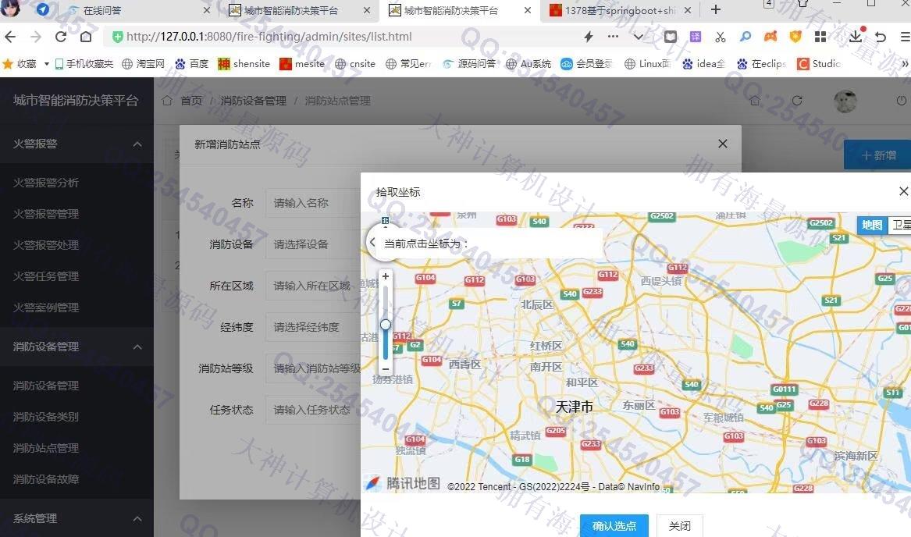Click the scissors screenshot icon in browser toolbar
The width and height of the screenshot is (911, 537).
coord(720,37)
